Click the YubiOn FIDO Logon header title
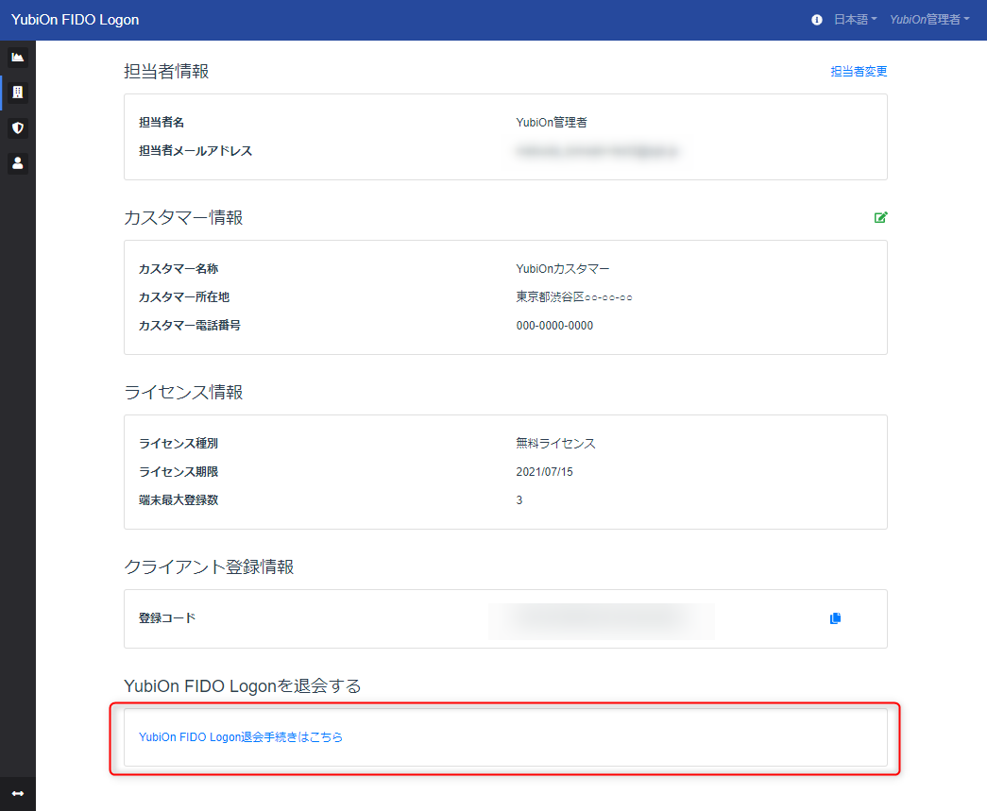 (x=75, y=20)
